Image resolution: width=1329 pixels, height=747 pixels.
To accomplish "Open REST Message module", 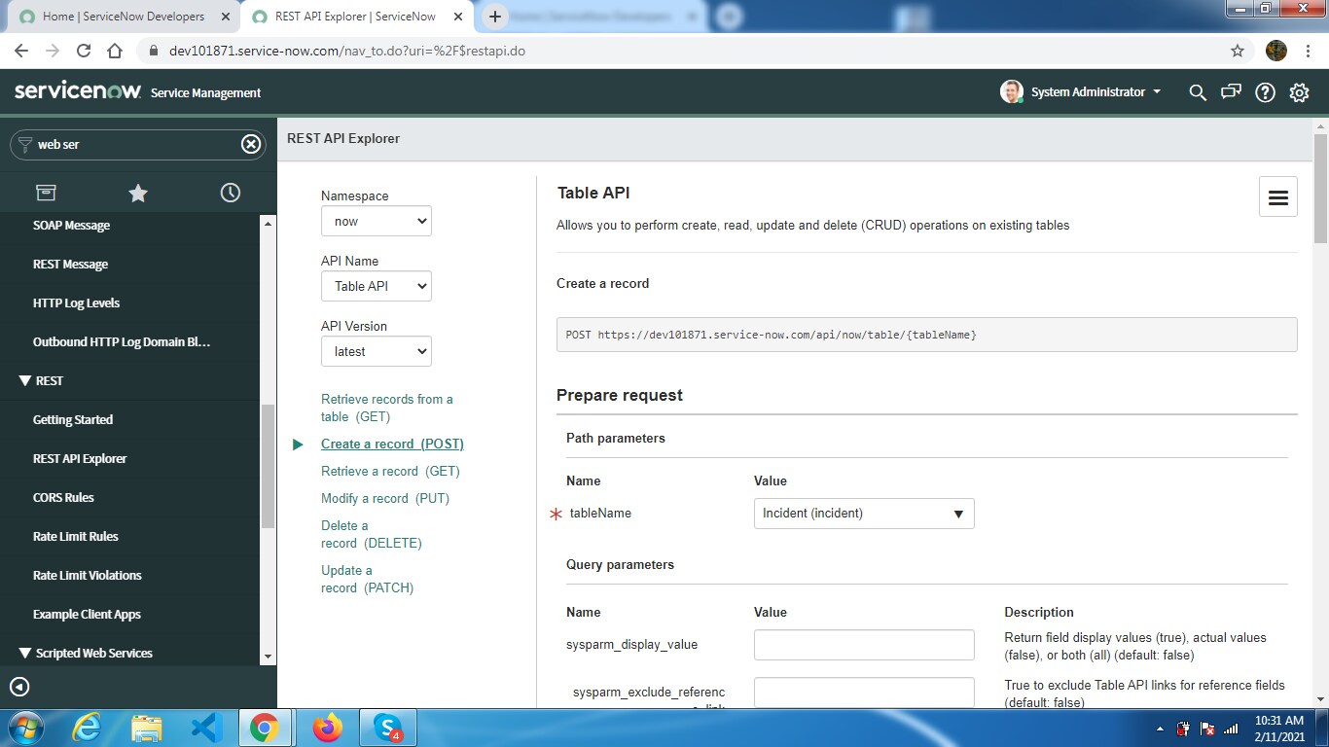I will [70, 264].
